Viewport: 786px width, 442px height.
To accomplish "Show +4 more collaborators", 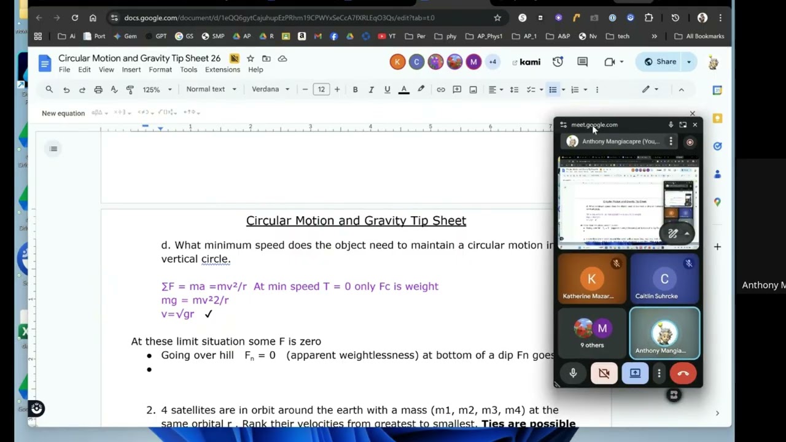I will 492,61.
